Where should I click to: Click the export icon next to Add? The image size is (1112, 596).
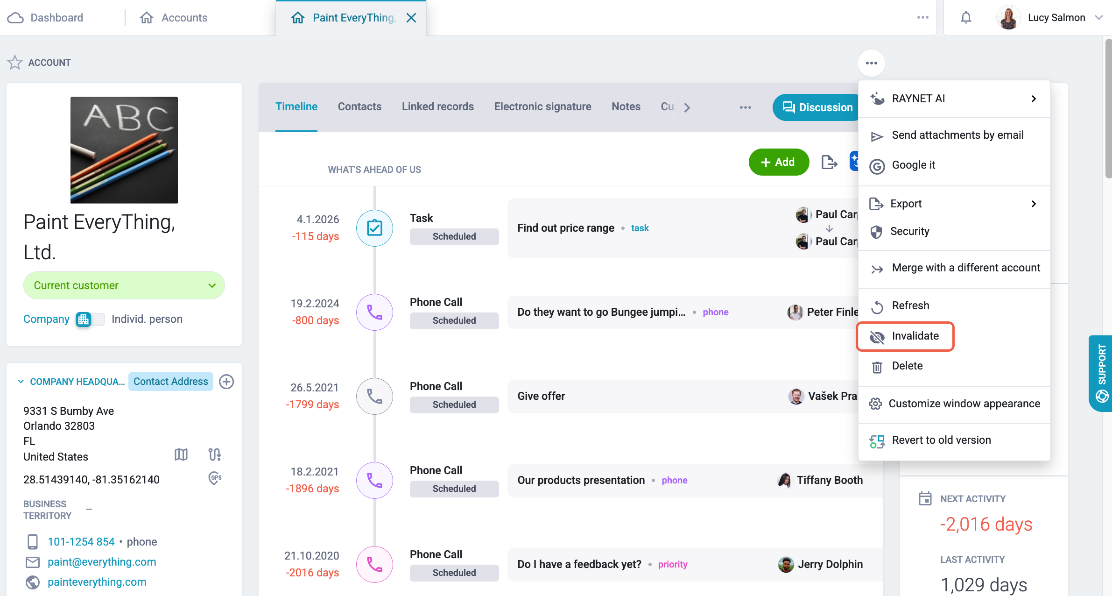(829, 162)
